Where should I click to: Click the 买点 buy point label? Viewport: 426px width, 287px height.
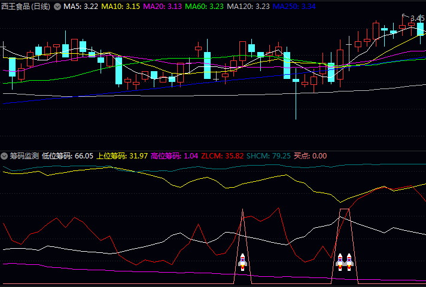tap(310, 155)
